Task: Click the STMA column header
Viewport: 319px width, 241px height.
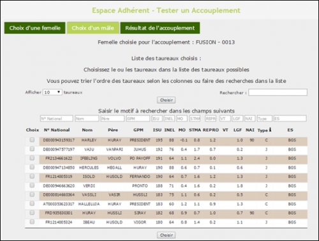Action: 195,130
